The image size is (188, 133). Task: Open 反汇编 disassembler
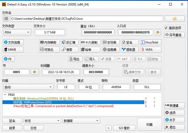pyautogui.click(x=70, y=42)
